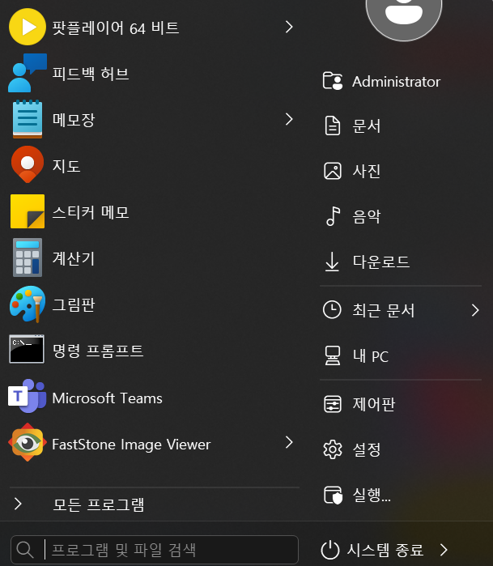Launch the Calculator (계산기) icon
Viewport: 493px width, 566px height.
(28, 257)
